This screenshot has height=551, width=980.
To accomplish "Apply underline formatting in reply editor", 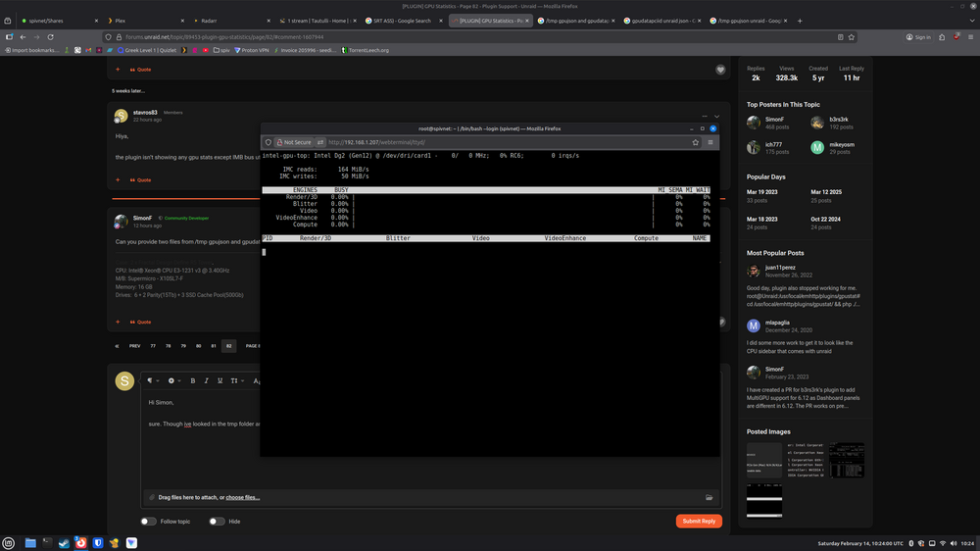I will [x=220, y=380].
